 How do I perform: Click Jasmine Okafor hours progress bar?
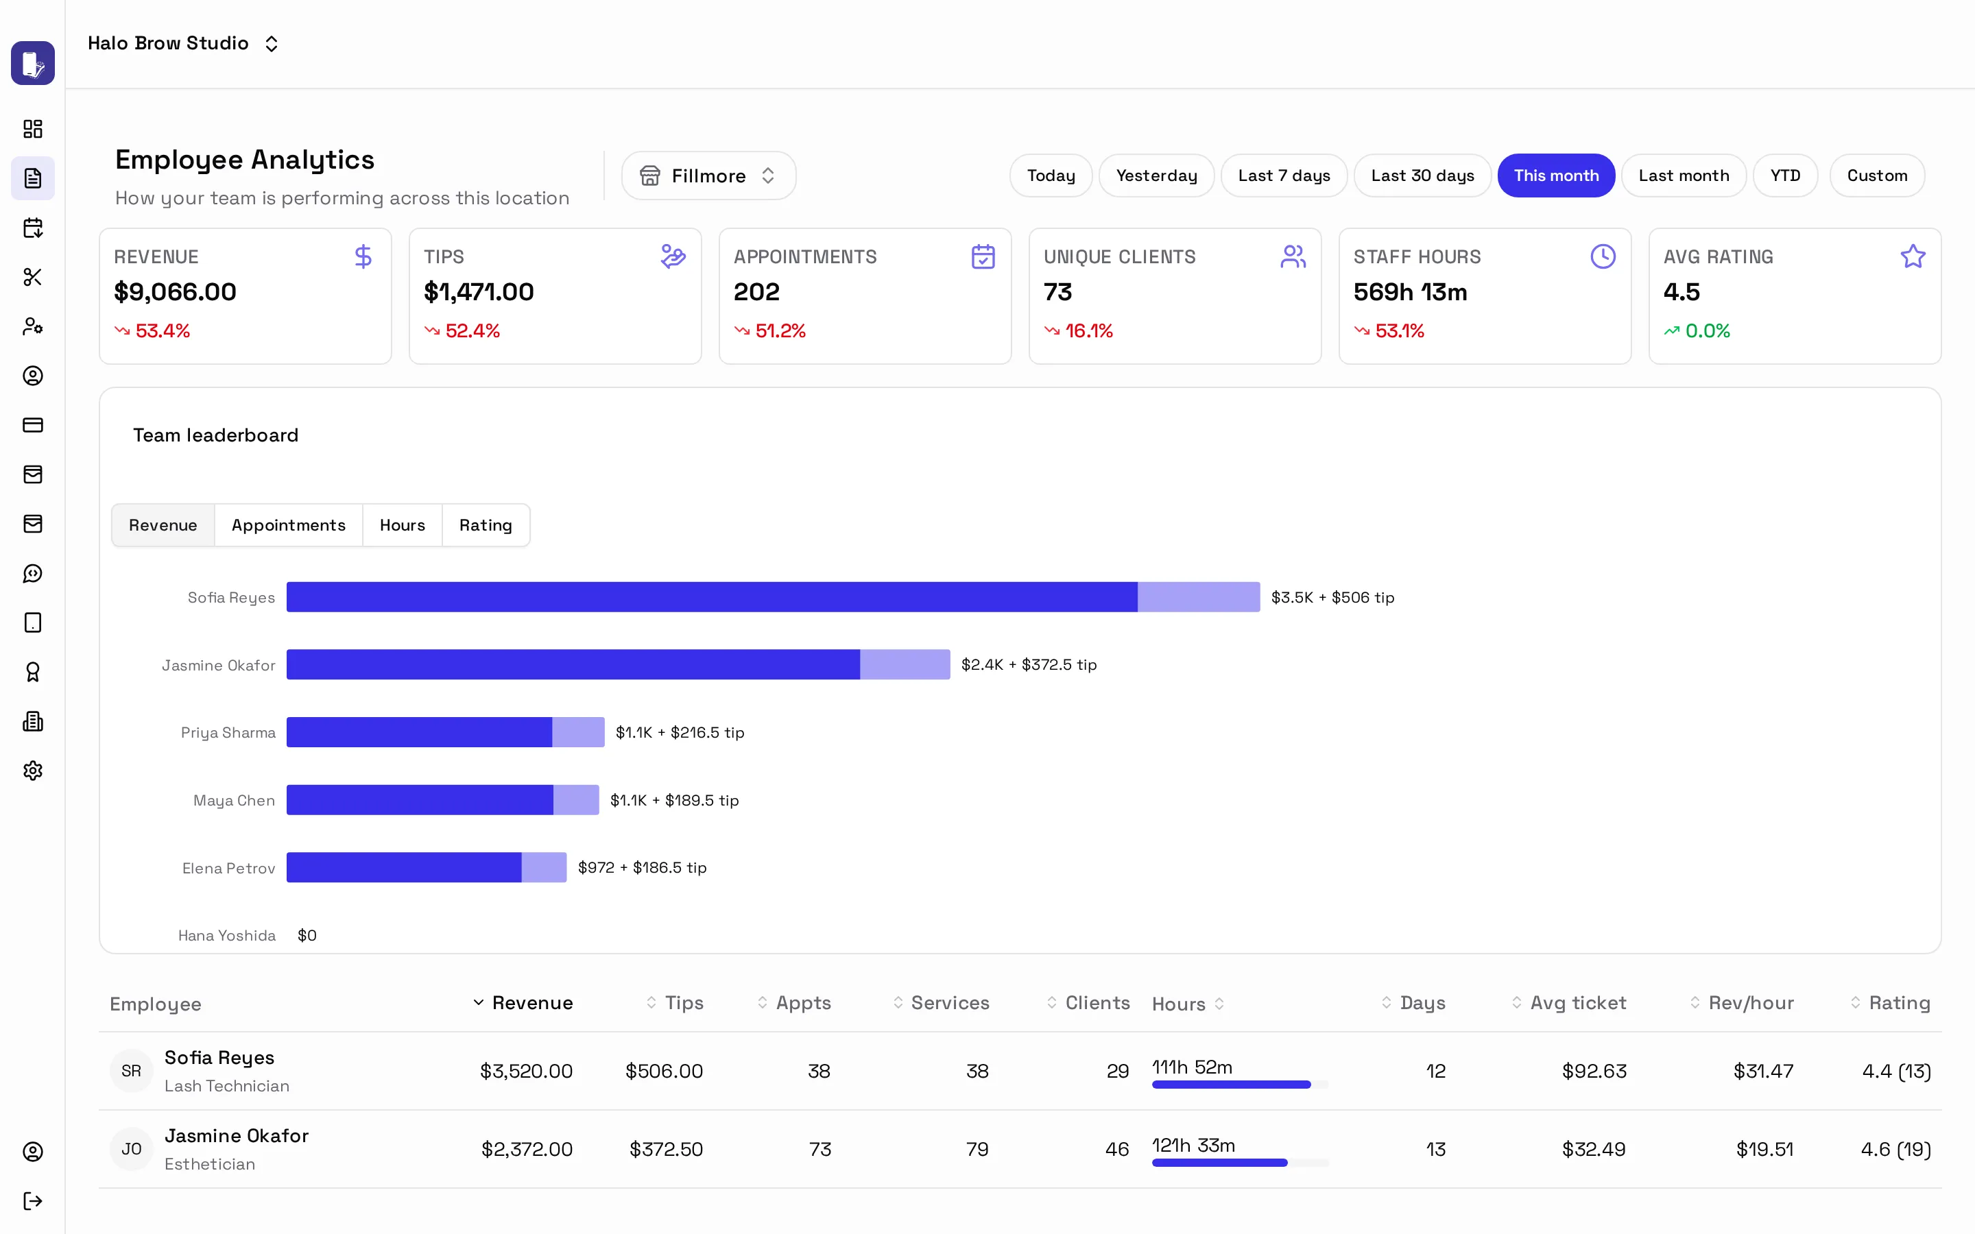1240,1162
